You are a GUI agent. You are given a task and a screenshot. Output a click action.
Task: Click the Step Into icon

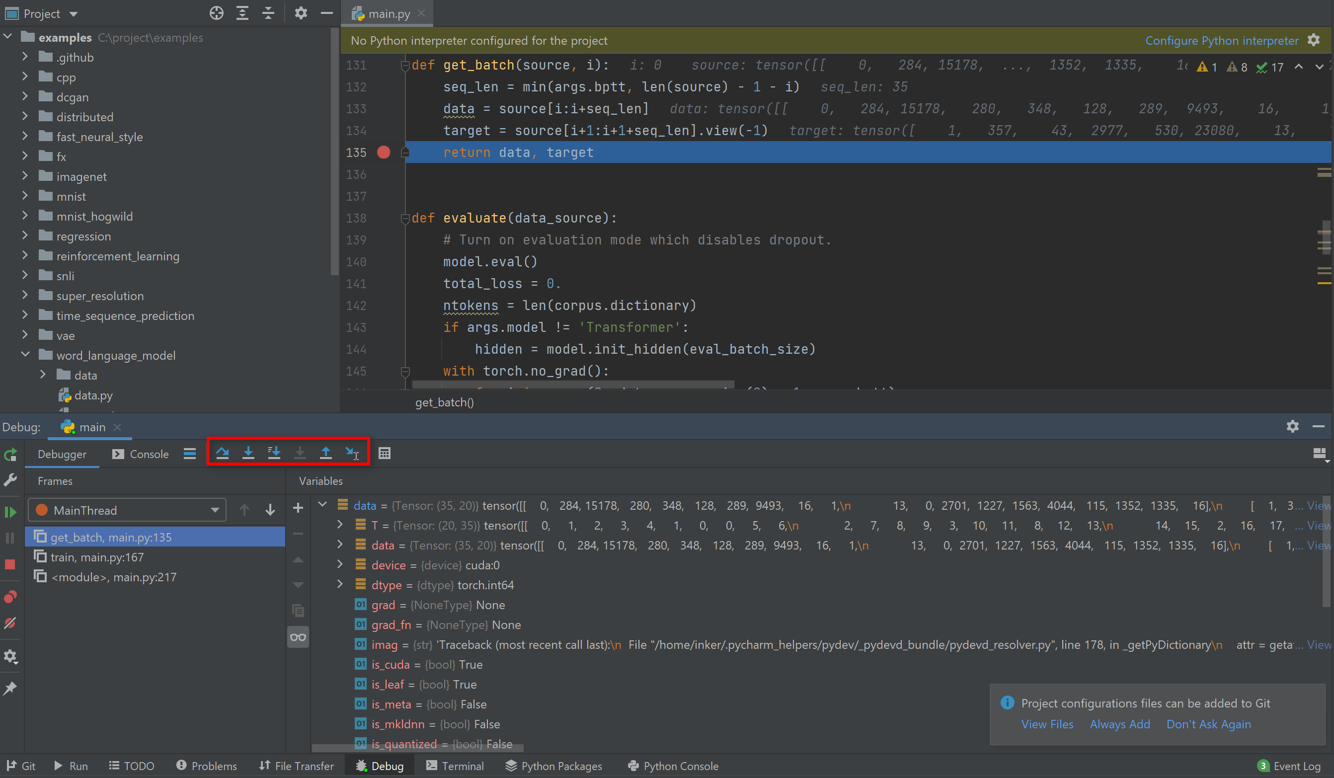point(248,453)
